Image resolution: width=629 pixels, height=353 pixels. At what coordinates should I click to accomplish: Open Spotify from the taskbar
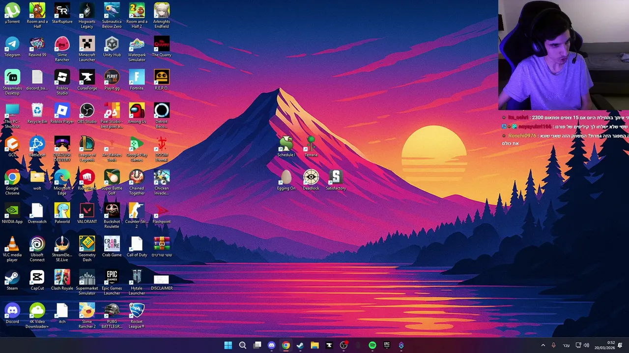point(372,345)
